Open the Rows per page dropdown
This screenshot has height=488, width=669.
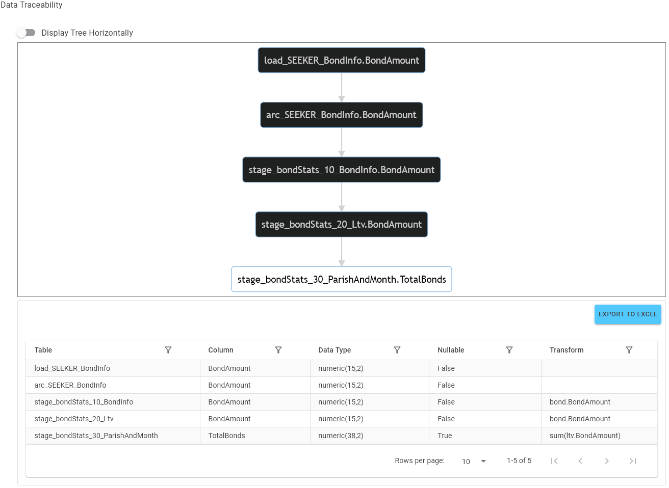click(474, 461)
